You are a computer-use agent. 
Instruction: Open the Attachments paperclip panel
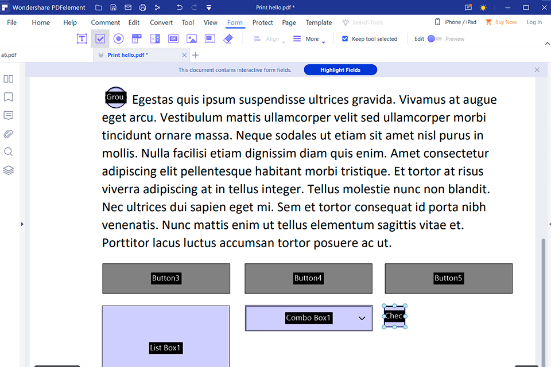coord(9,134)
